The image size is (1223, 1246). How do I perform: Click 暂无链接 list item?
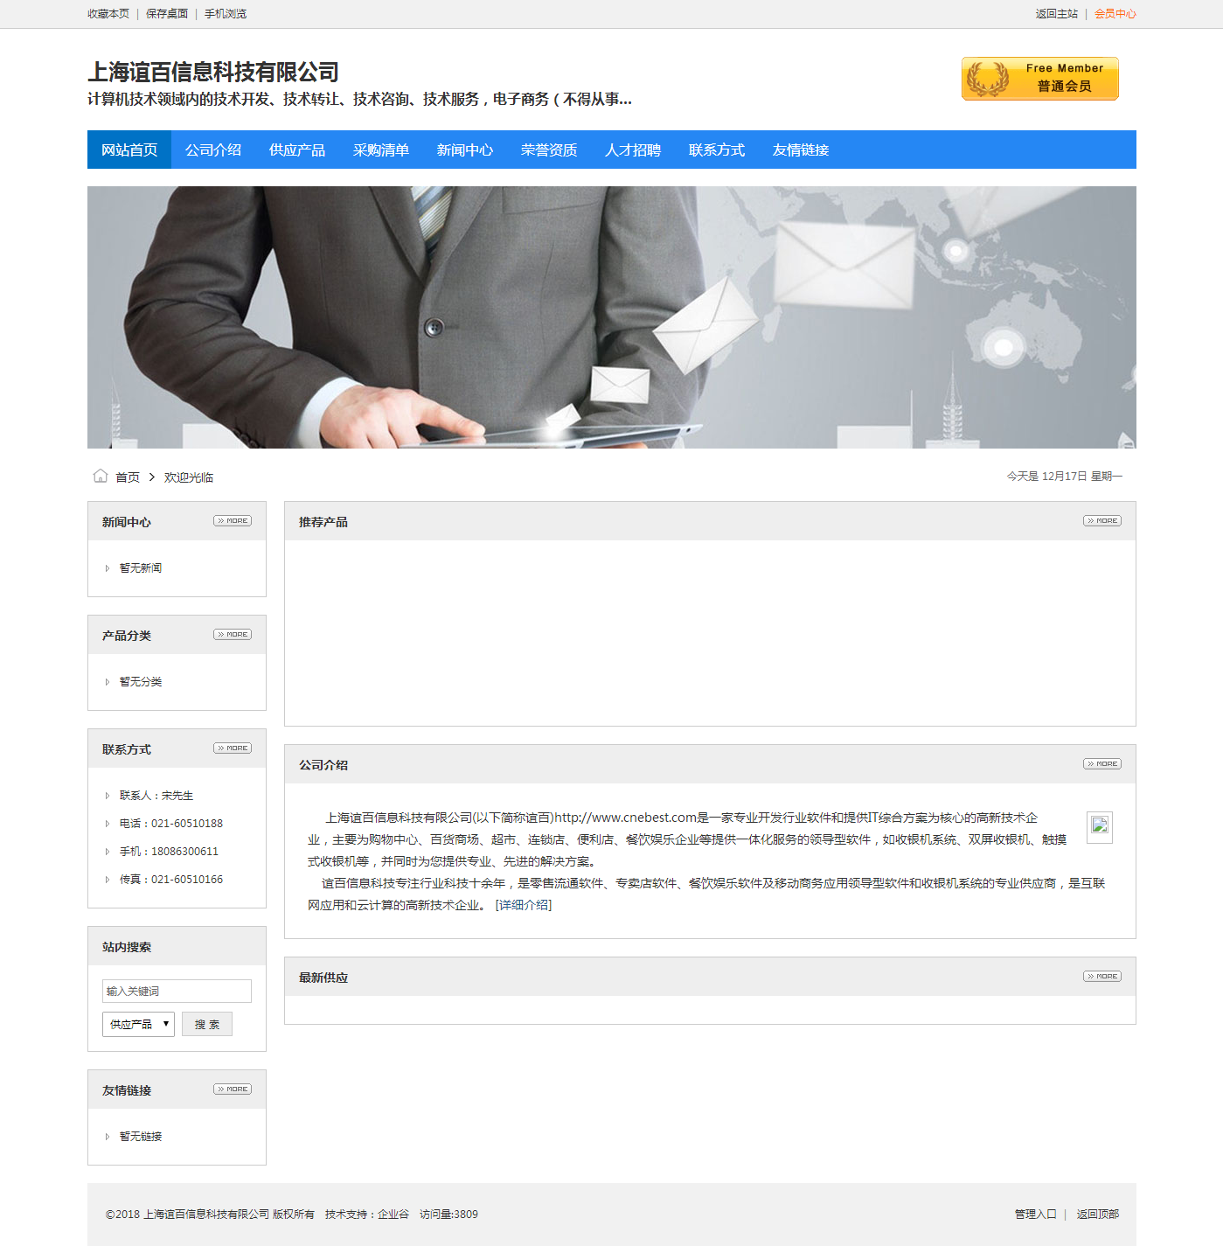(x=141, y=1137)
